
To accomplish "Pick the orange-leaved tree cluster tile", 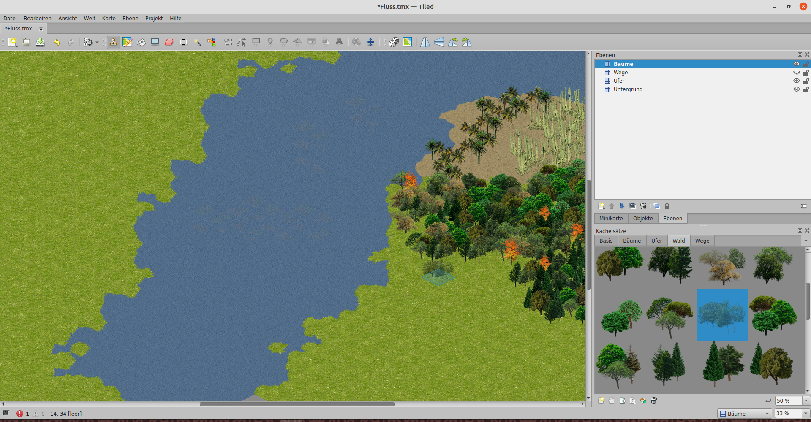I will [x=722, y=266].
